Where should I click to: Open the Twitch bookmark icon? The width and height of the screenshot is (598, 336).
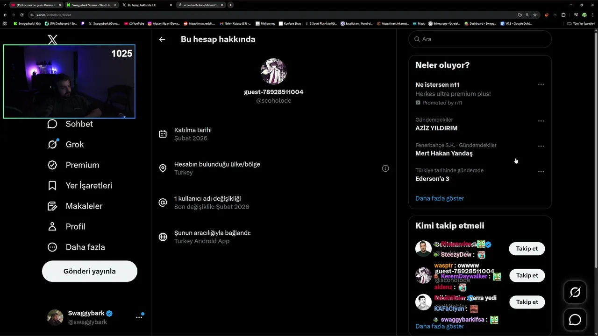pyautogui.click(x=83, y=23)
